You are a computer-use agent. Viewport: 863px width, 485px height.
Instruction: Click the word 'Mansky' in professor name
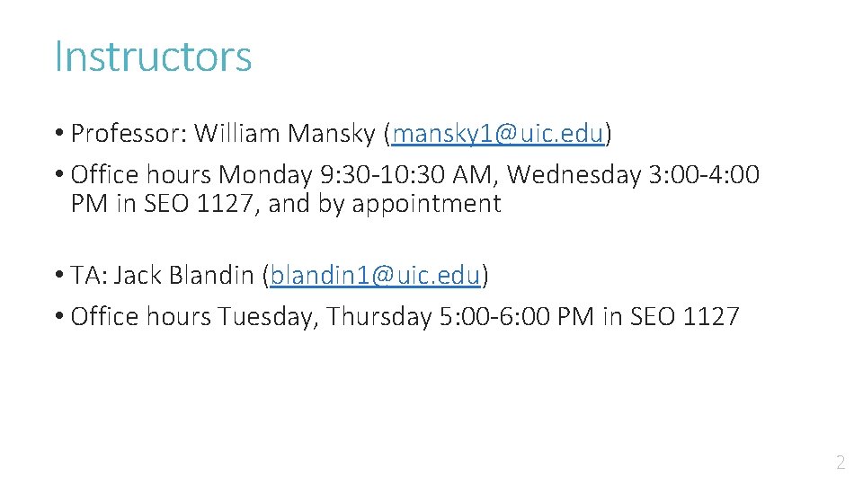(x=334, y=135)
